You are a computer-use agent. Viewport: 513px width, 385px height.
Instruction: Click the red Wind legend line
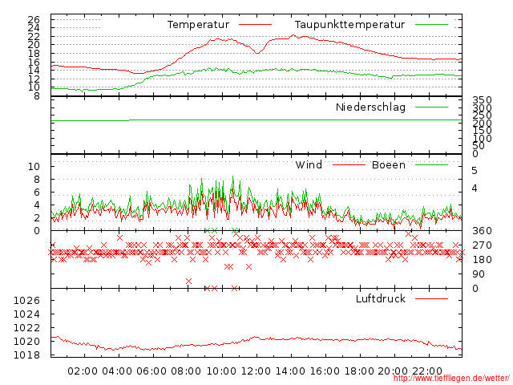(349, 164)
